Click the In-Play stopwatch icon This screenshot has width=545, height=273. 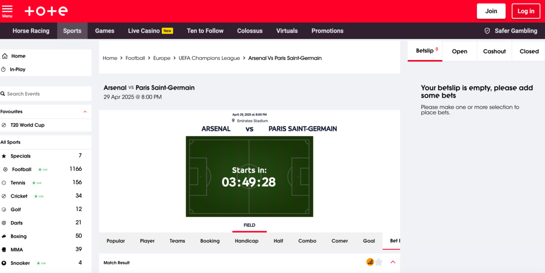(x=4, y=69)
